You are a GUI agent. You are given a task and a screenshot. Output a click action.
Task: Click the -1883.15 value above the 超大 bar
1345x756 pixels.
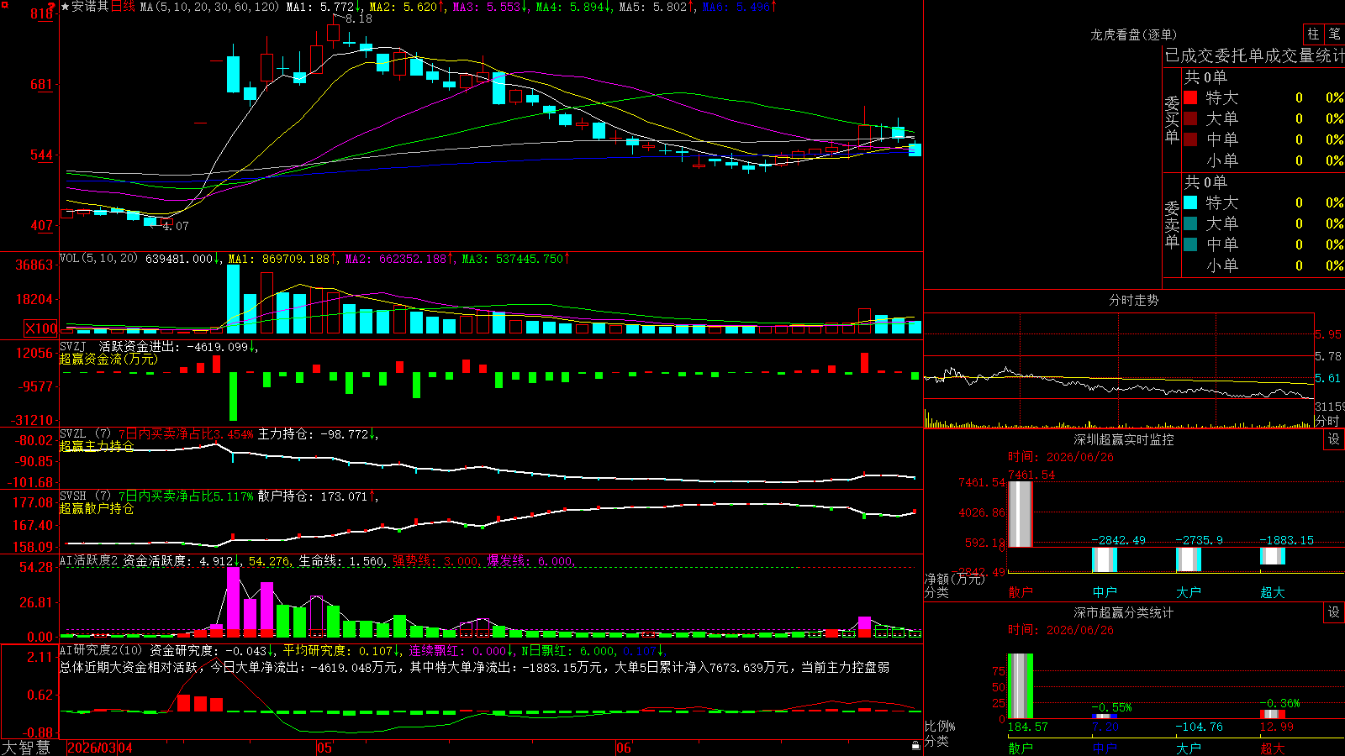click(x=1286, y=540)
